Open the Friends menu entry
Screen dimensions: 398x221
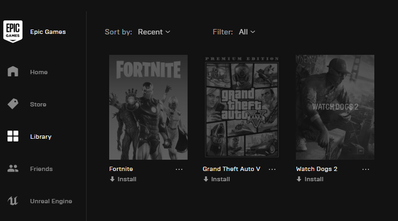tap(41, 169)
